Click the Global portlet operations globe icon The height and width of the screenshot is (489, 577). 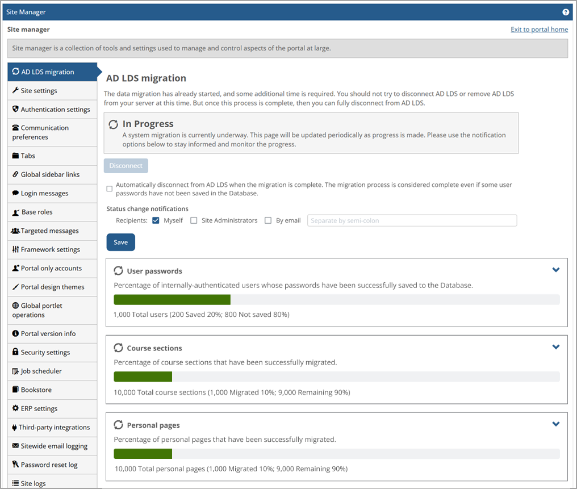point(15,306)
